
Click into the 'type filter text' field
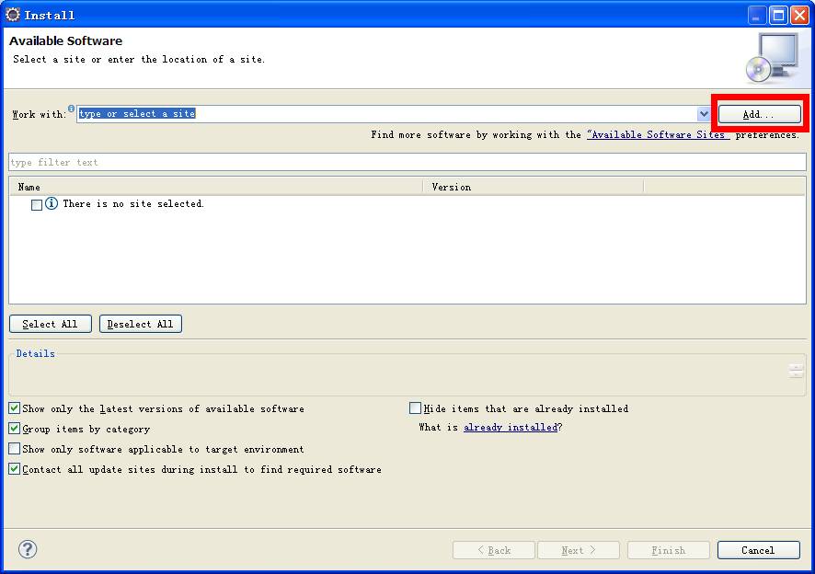point(407,163)
